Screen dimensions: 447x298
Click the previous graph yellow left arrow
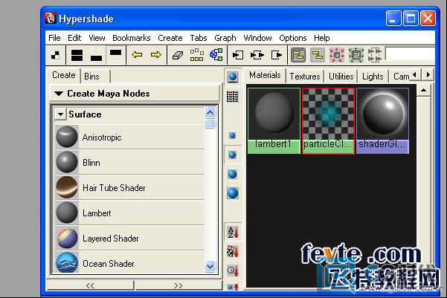point(137,54)
